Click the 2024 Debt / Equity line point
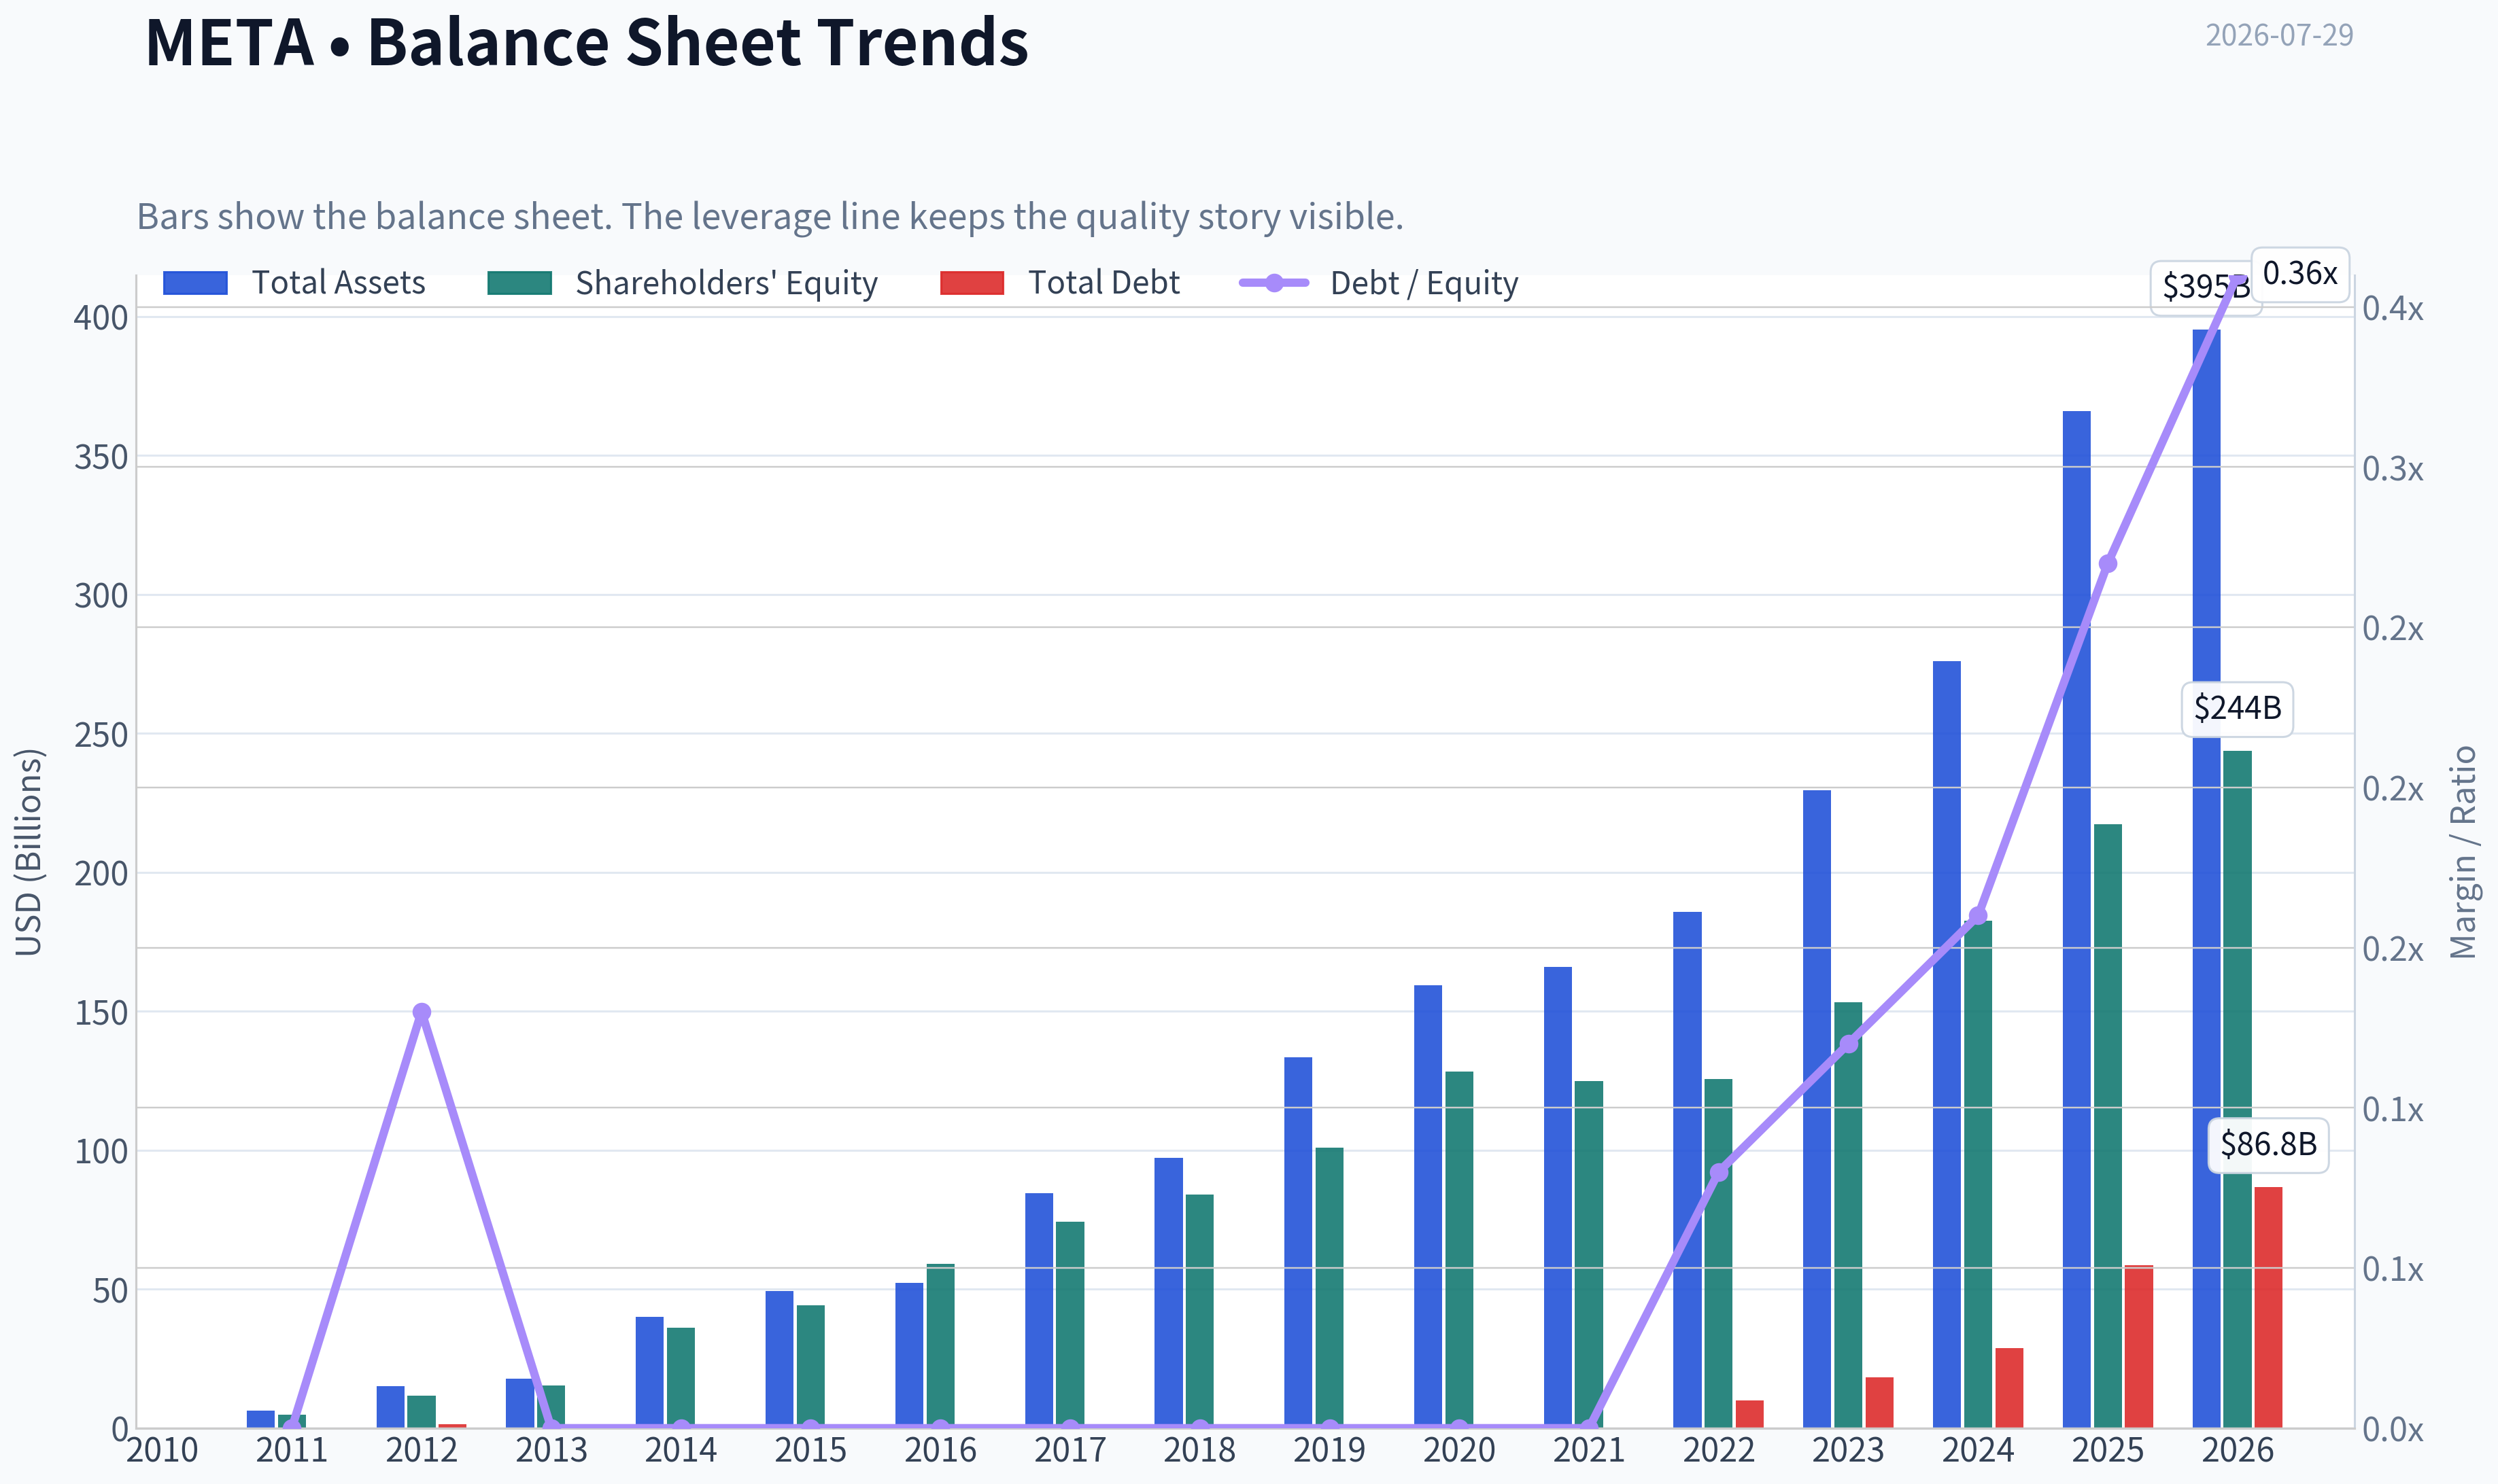Viewport: 2498px width, 1484px height. click(1978, 915)
